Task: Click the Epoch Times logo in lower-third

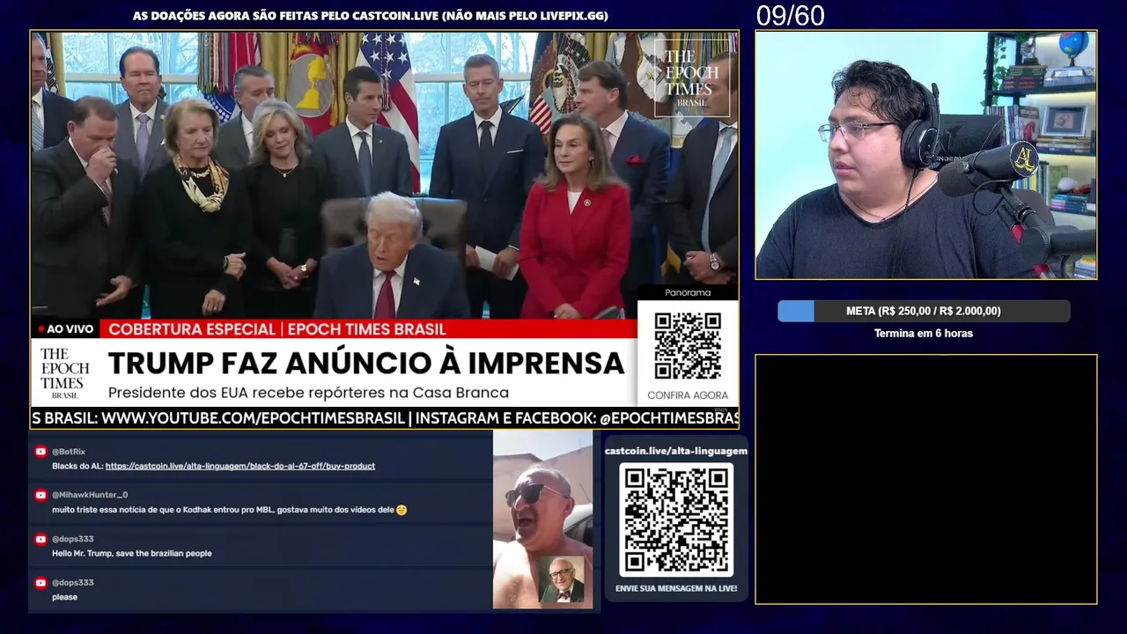Action: [65, 373]
